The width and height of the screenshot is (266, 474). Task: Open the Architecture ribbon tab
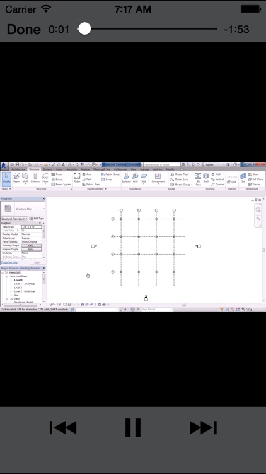(18, 169)
